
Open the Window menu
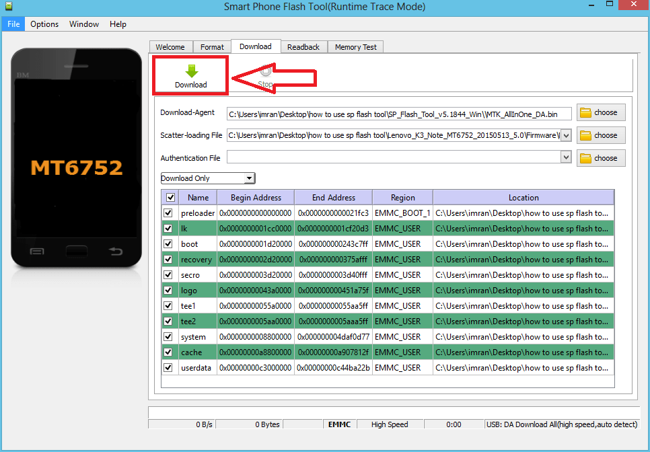point(83,24)
